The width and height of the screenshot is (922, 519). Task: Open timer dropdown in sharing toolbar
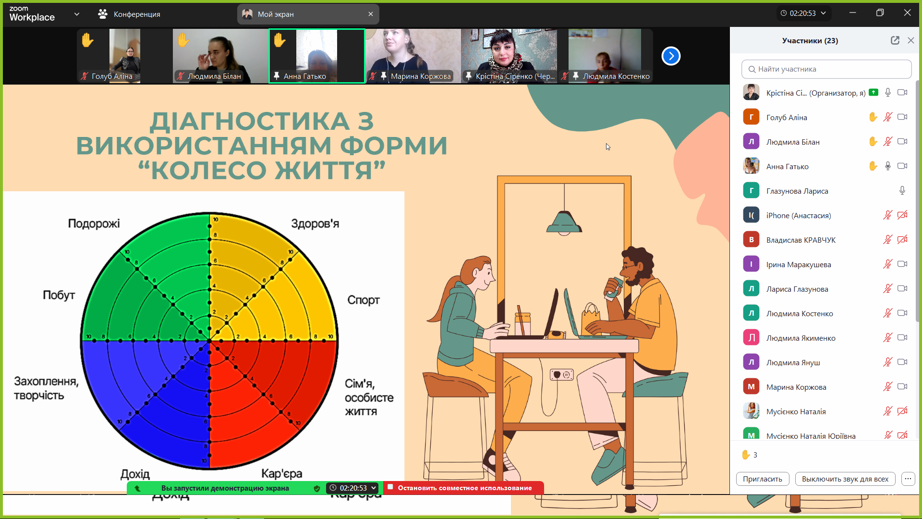tap(374, 488)
